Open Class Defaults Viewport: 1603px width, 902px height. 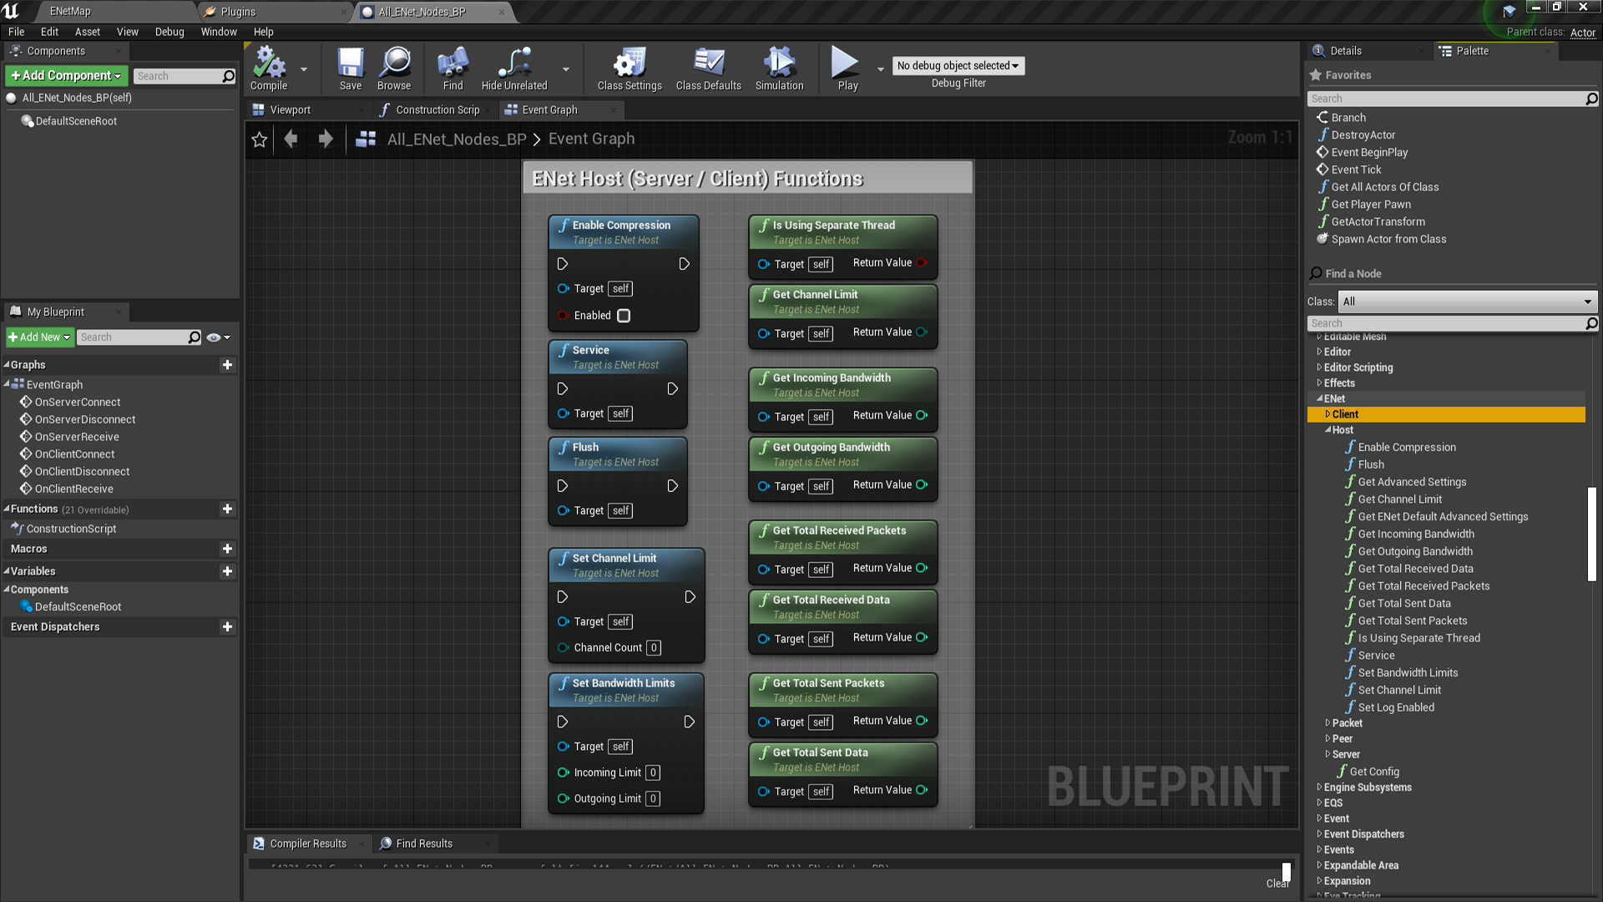click(708, 68)
